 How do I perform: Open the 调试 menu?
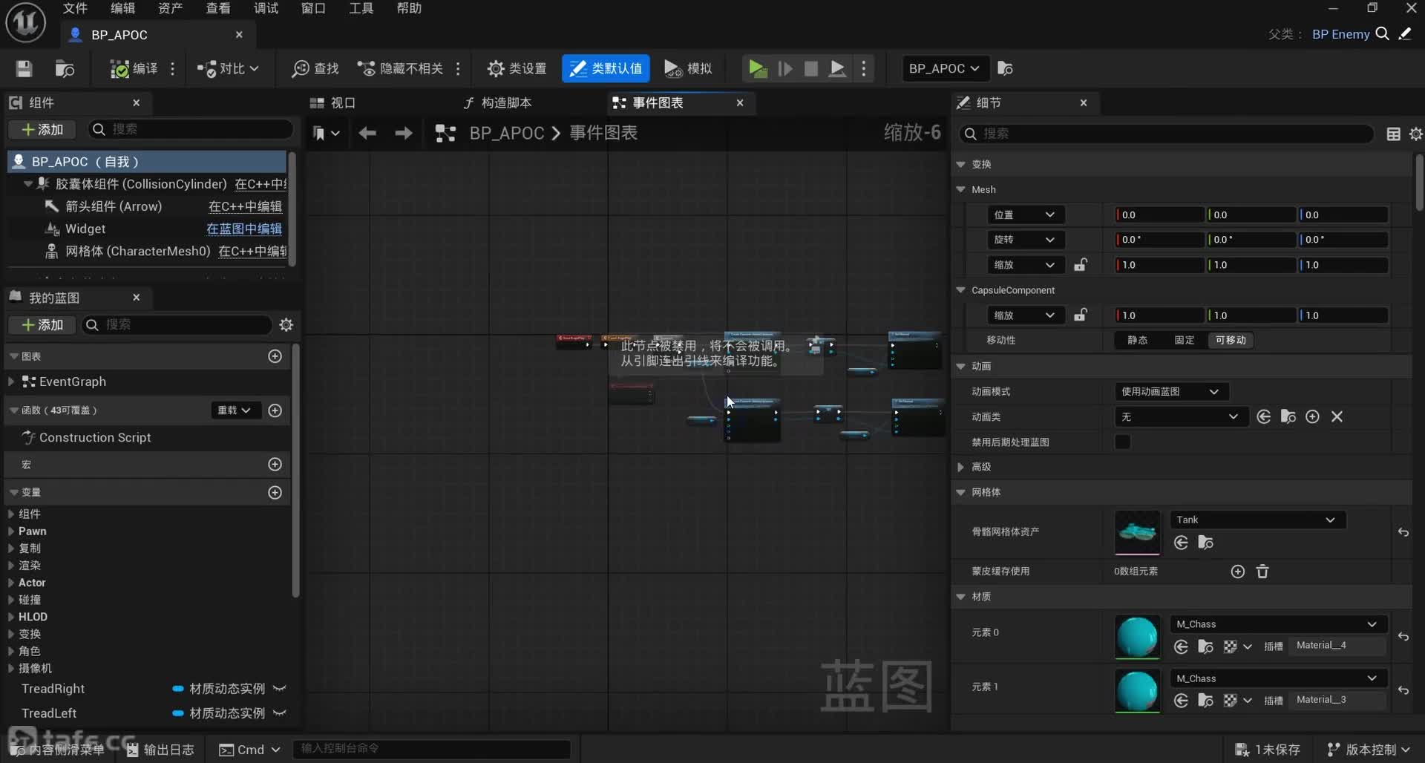click(x=266, y=8)
